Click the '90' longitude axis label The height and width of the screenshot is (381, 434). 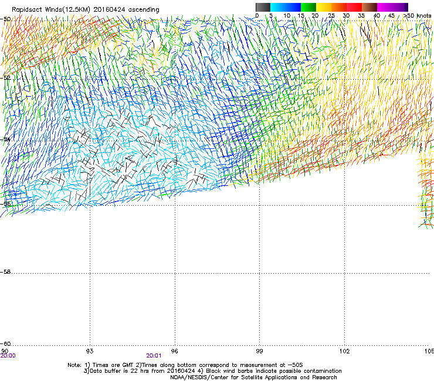[5, 351]
